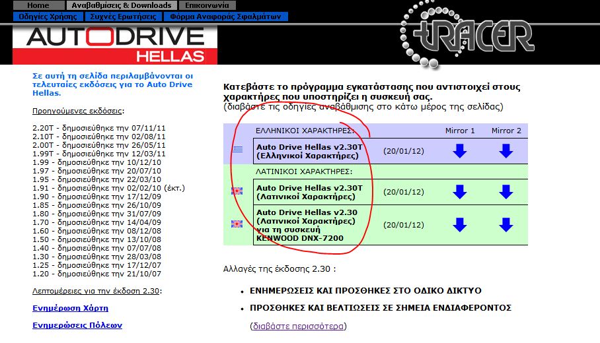The width and height of the screenshot is (600, 343).
Task: Click 1.99T release entry dated 12/03/11
Action: [98, 154]
